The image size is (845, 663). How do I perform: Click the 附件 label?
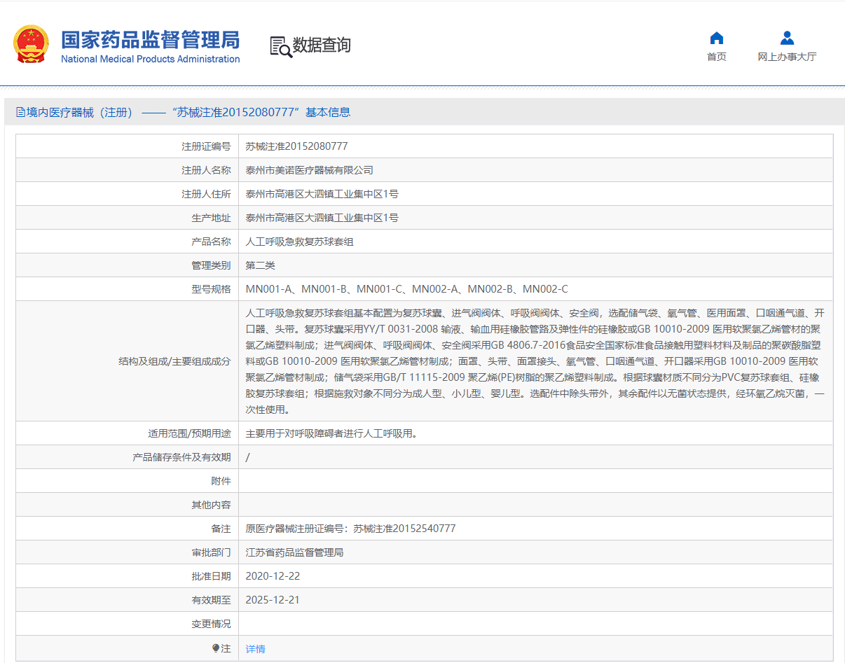coord(221,481)
